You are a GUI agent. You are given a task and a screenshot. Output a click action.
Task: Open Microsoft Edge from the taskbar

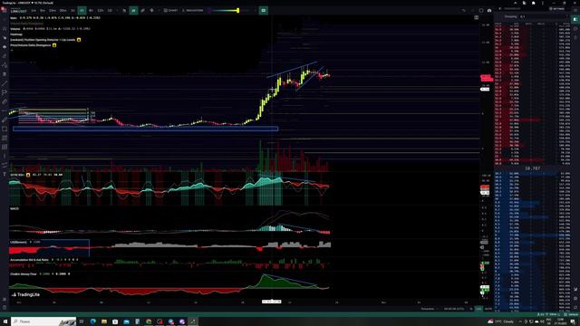[92, 321]
